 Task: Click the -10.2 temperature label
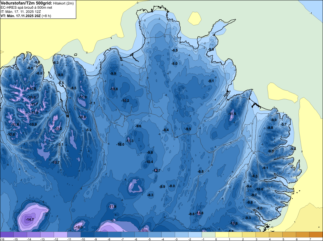125,101
